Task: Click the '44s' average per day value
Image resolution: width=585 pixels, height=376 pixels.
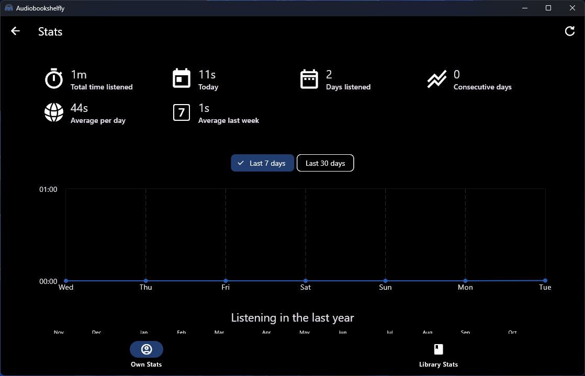Action: [x=79, y=108]
